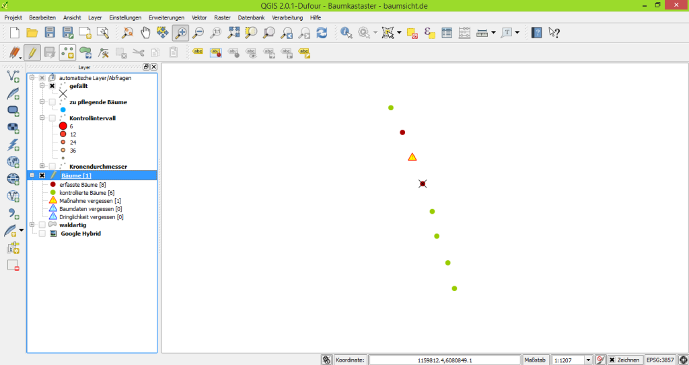The width and height of the screenshot is (689, 365).
Task: Open the attribute table icon
Action: tap(447, 32)
